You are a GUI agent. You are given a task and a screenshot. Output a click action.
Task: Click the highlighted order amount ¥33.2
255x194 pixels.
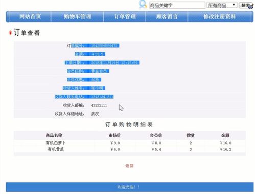tap(98, 54)
